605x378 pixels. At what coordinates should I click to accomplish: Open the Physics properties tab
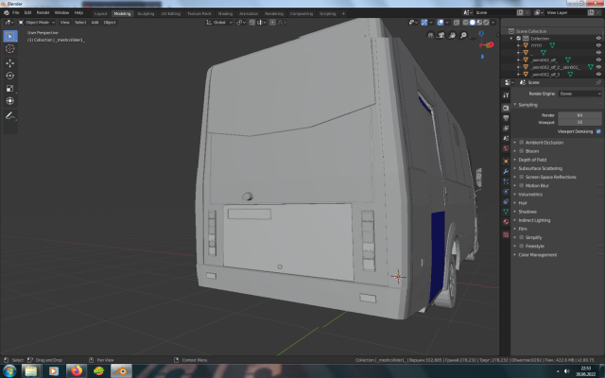click(506, 191)
